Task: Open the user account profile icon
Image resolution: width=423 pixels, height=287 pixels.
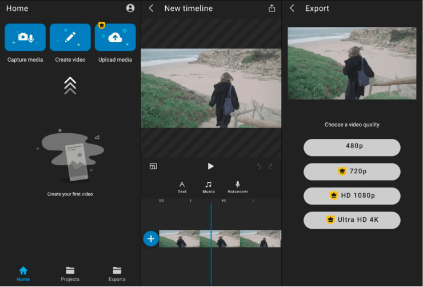Action: tap(130, 8)
